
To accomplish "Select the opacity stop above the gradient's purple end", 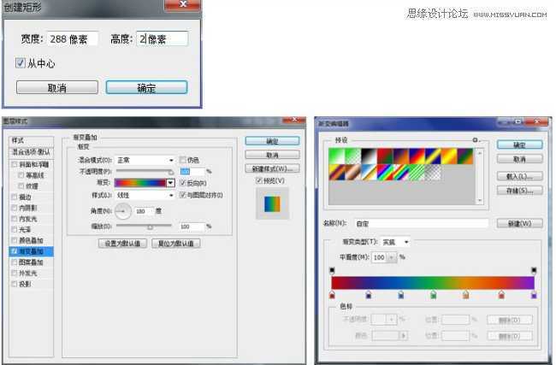I will (x=534, y=271).
